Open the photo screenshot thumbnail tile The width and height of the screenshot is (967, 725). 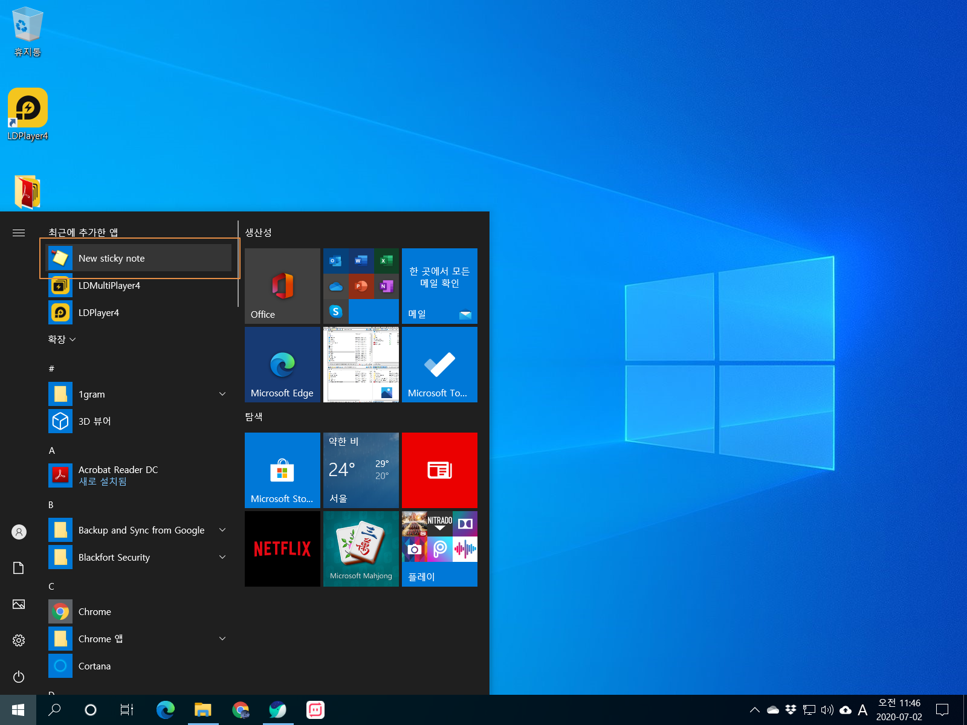[361, 364]
